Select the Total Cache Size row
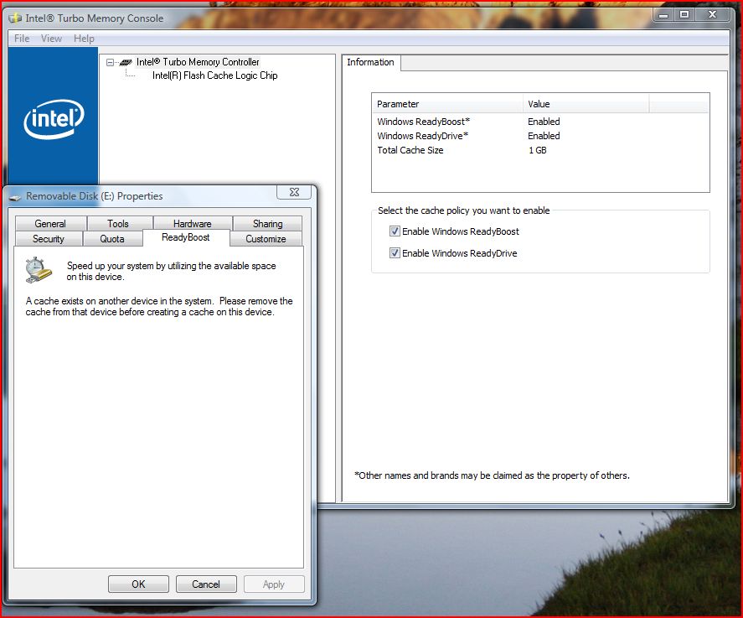 point(540,150)
